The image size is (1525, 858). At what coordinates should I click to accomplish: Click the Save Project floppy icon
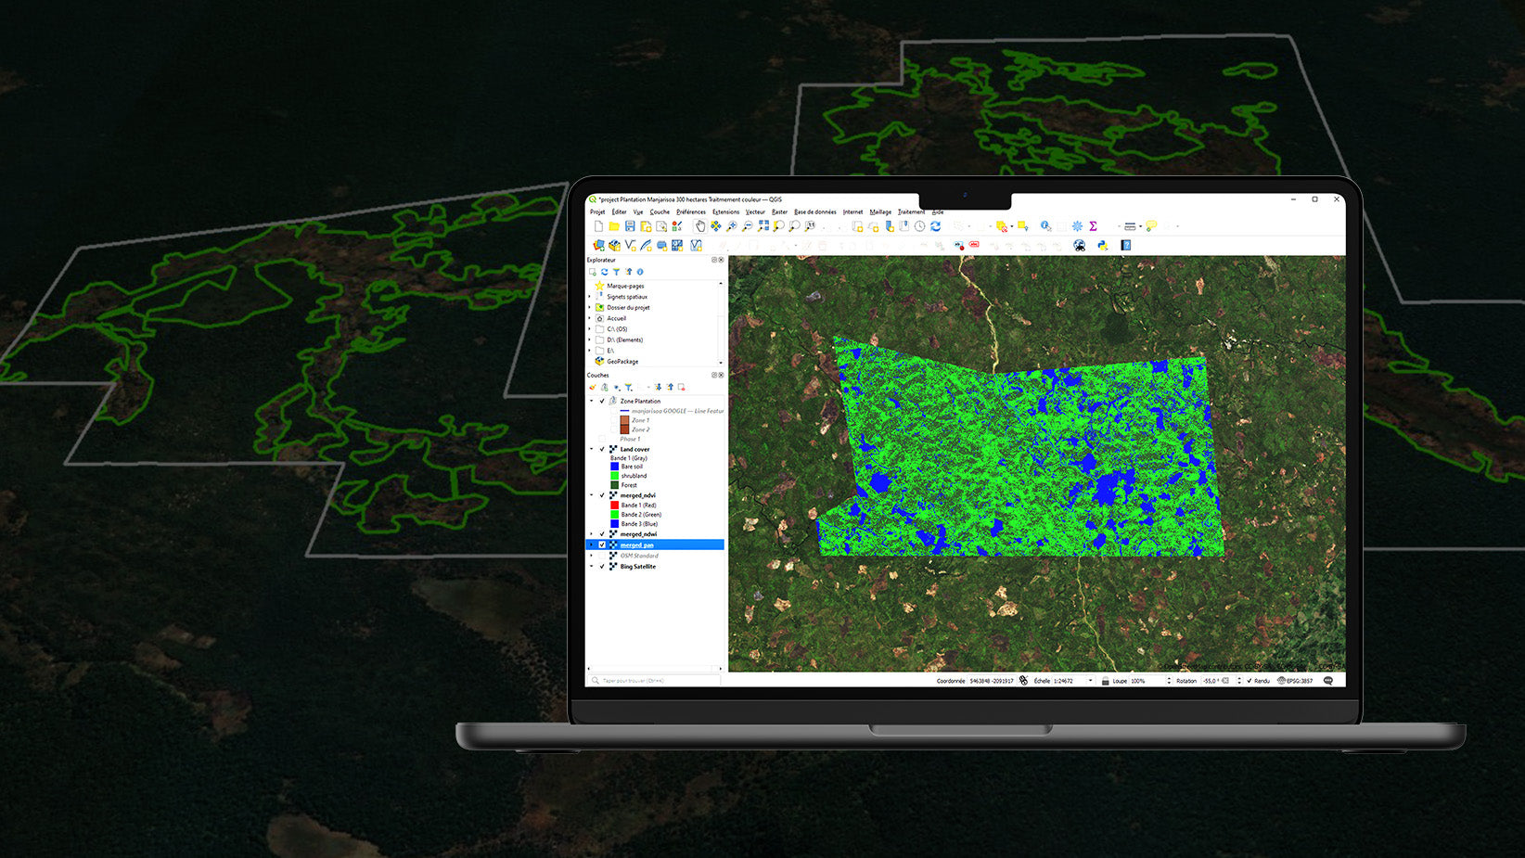tap(630, 226)
